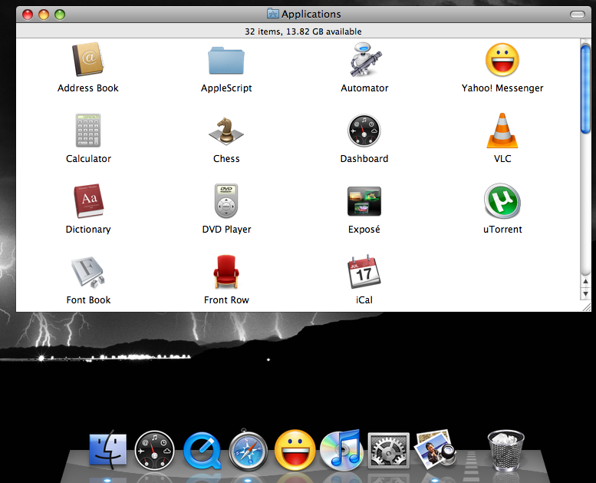Click the Applications folder proxy icon in title bar

click(x=272, y=14)
